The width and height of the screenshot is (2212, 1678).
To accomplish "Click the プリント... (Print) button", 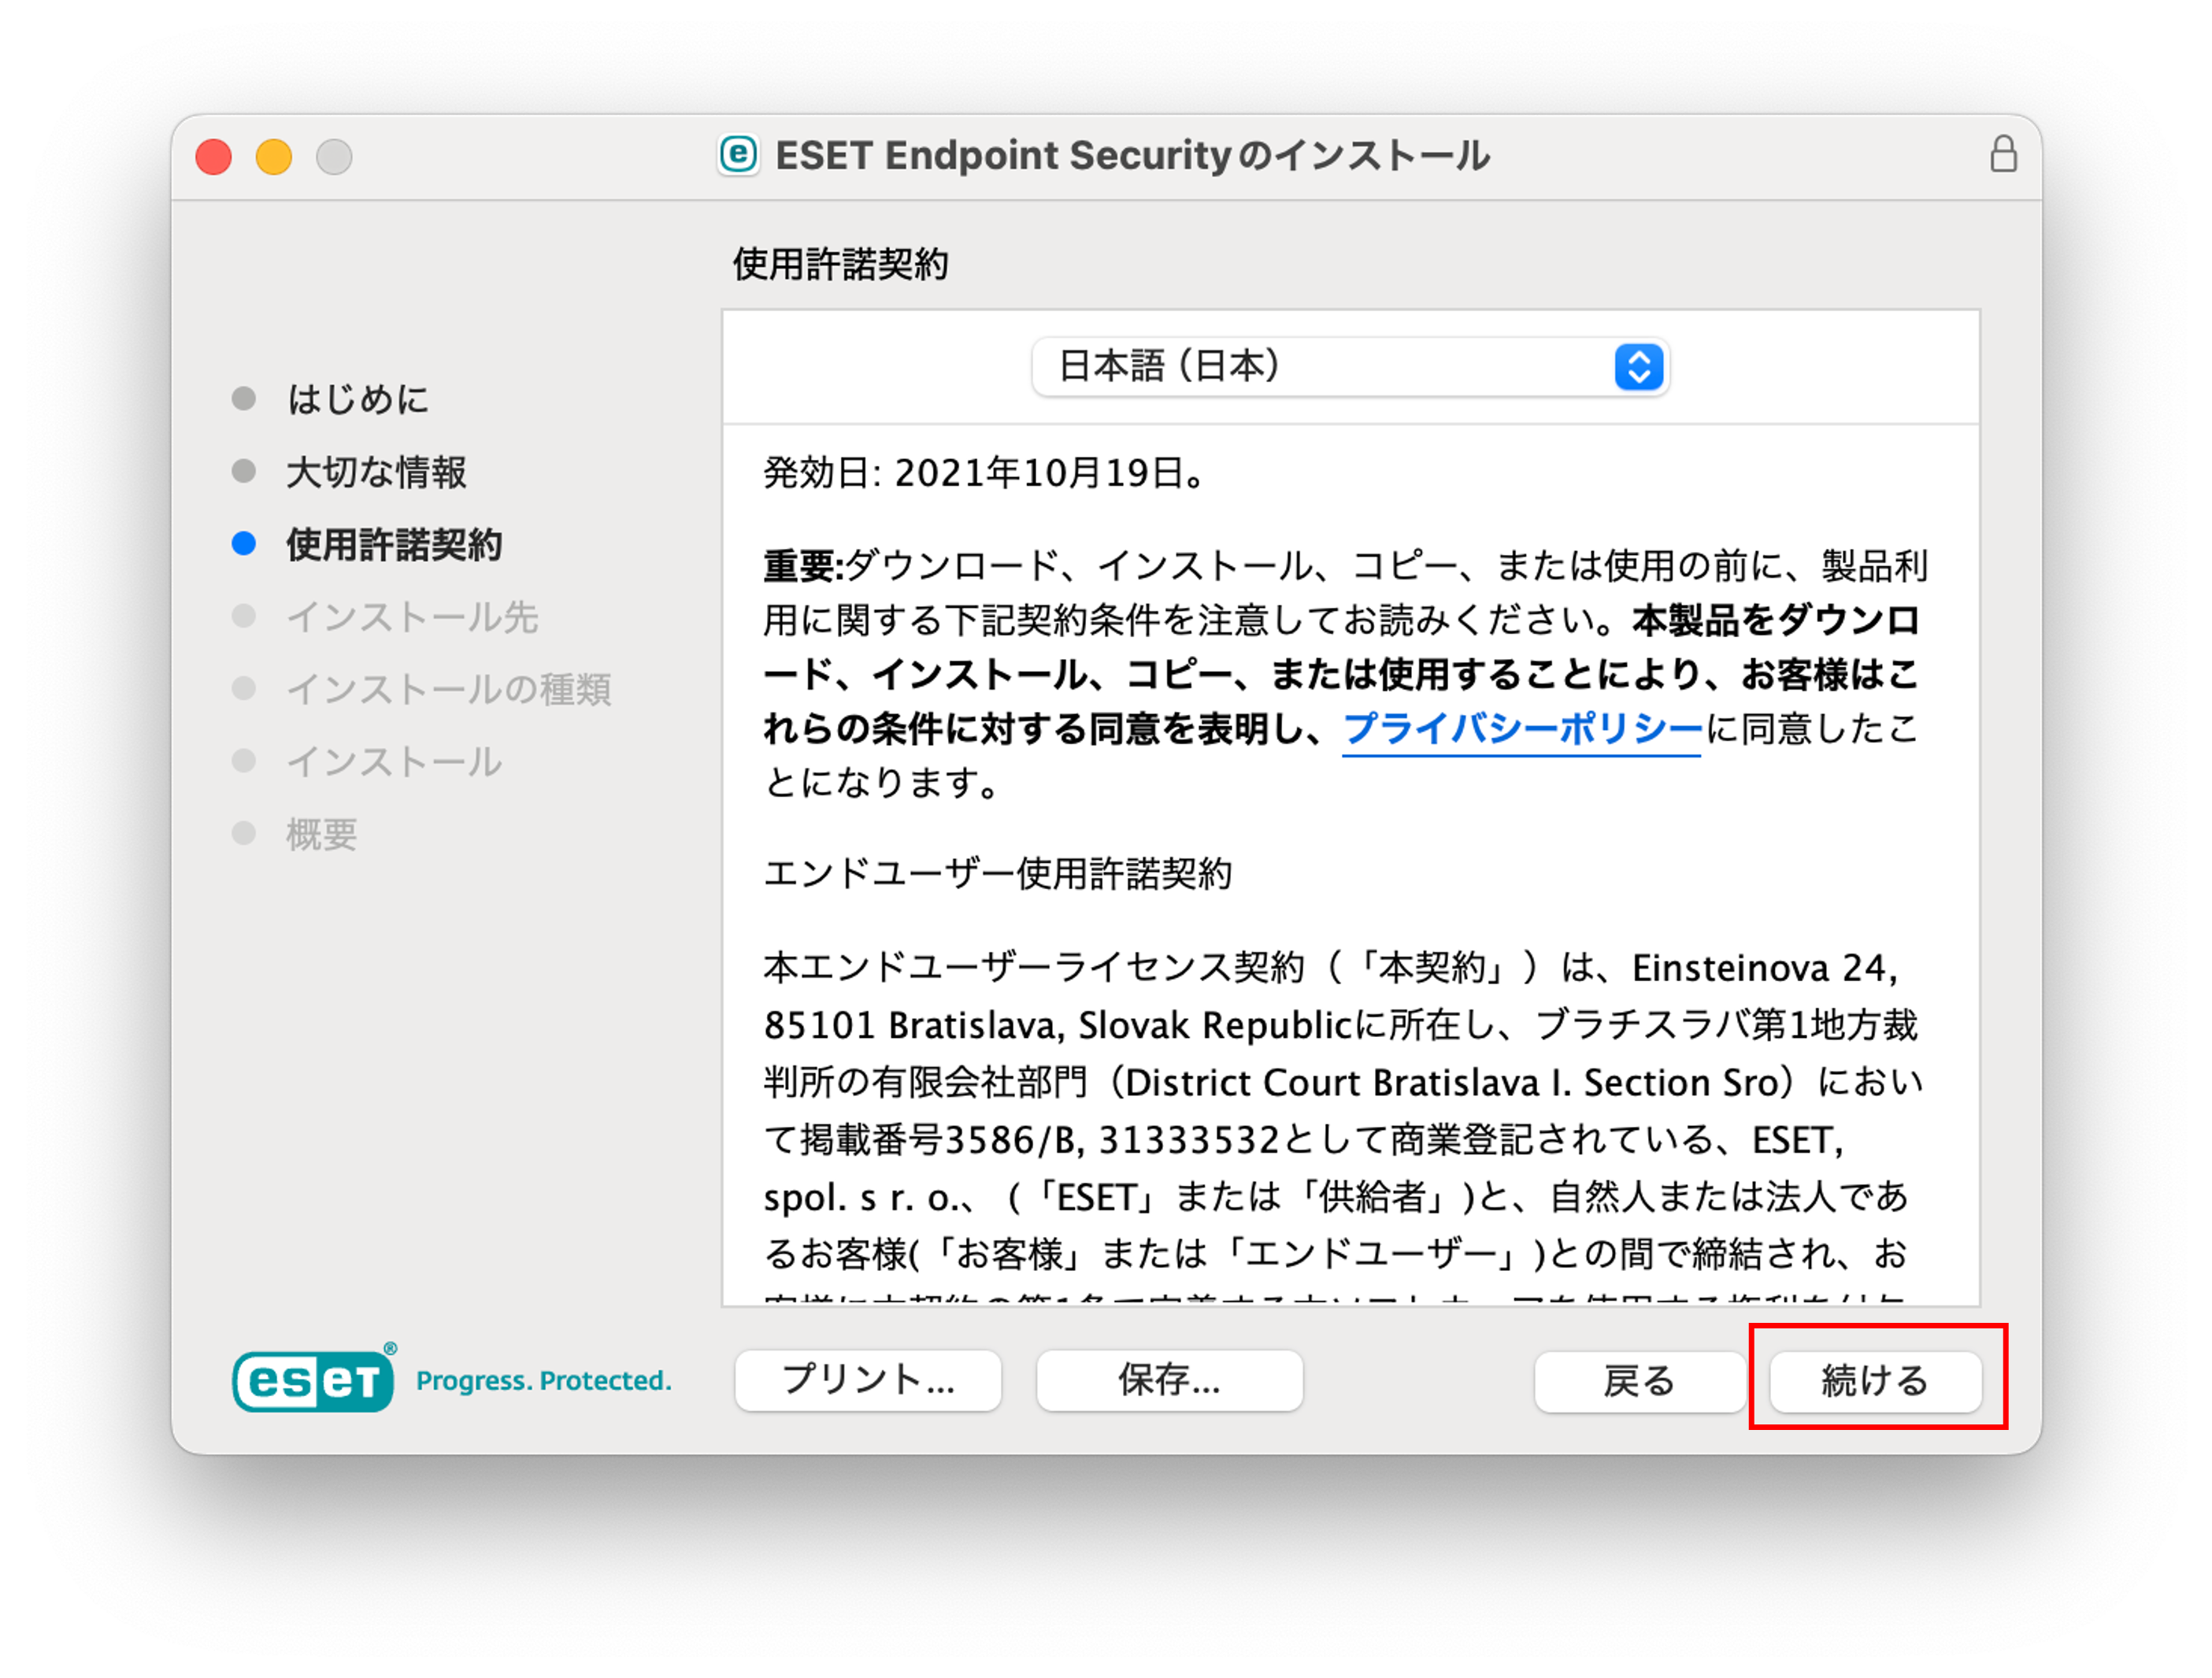I will [x=868, y=1380].
